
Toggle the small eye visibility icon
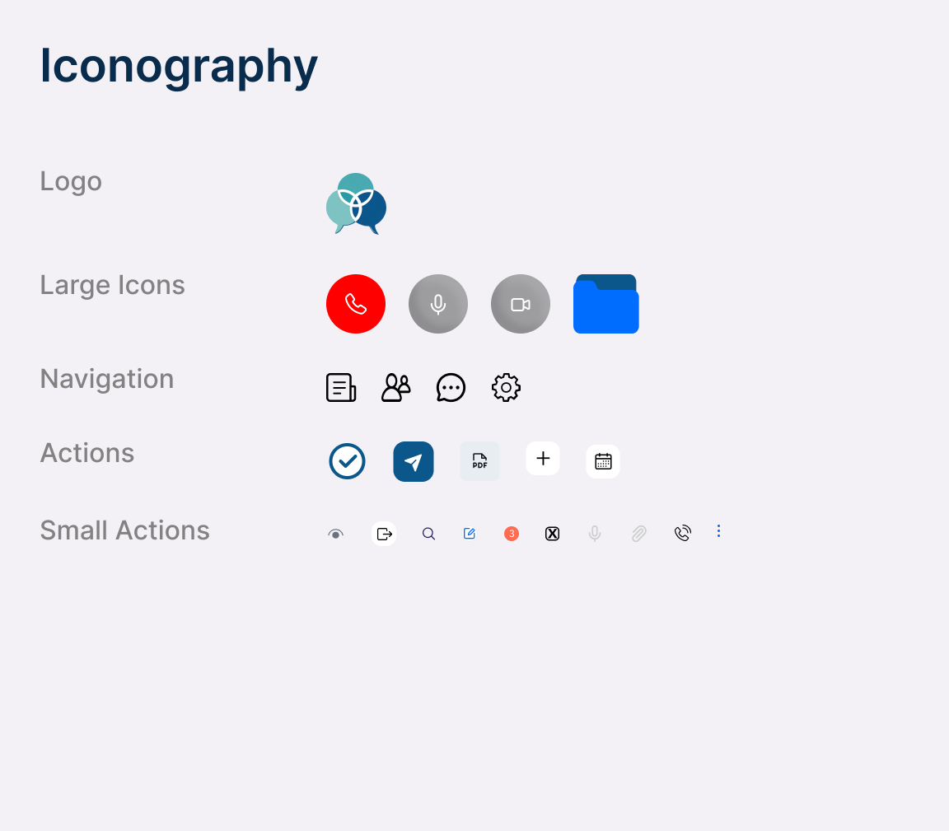tap(335, 534)
